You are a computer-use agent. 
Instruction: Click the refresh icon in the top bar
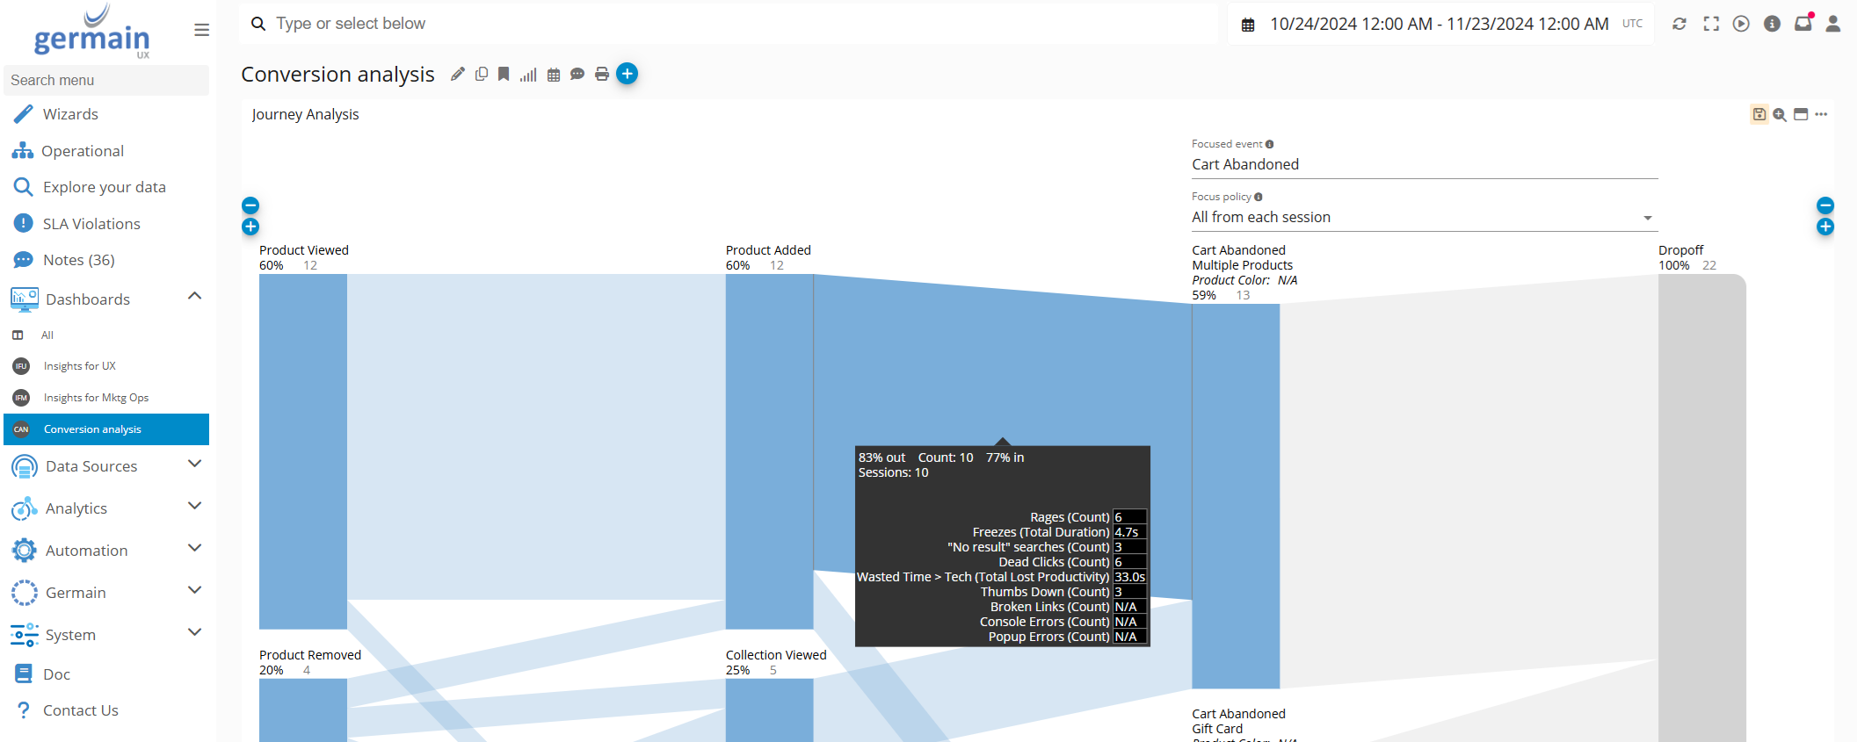pyautogui.click(x=1679, y=24)
